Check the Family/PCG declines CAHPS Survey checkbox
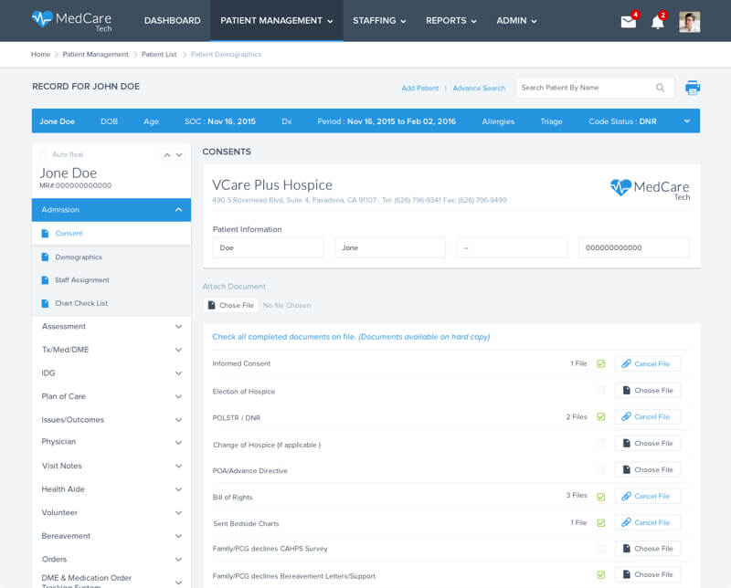Viewport: 731px width, 588px height. [601, 549]
